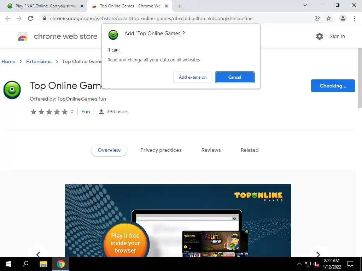This screenshot has height=271, width=362.
Task: Click the 393 users text
Action: click(117, 112)
